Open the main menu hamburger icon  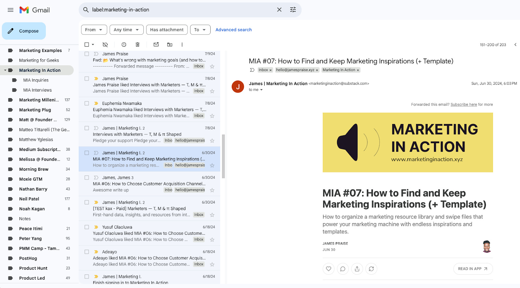10,10
